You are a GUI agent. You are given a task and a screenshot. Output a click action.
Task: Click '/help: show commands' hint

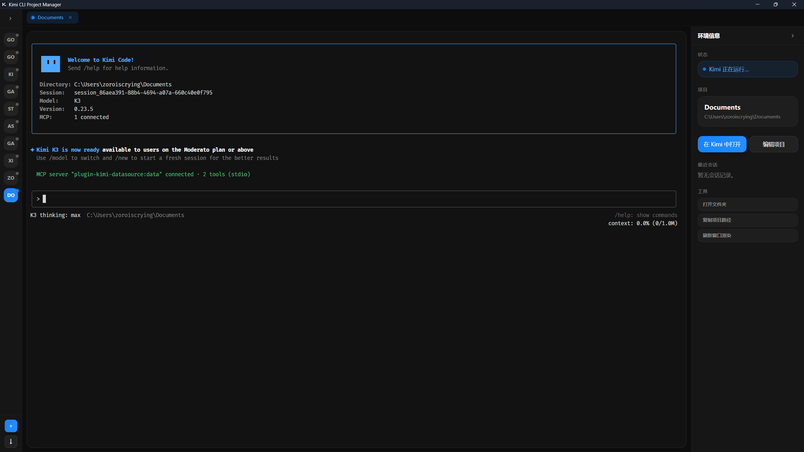coord(646,215)
